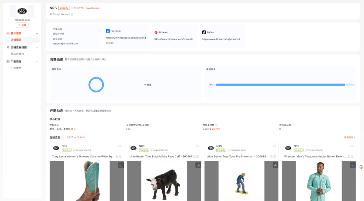Click the mail icon on Pig Showman card
Viewport: 364px width, 201px height.
click(x=274, y=146)
